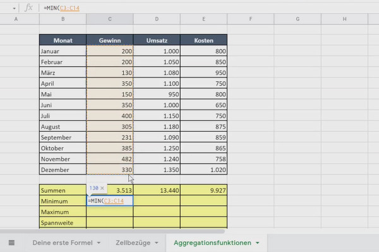The width and height of the screenshot is (379, 252).
Task: Select the Januar cell
Action: pyautogui.click(x=63, y=51)
